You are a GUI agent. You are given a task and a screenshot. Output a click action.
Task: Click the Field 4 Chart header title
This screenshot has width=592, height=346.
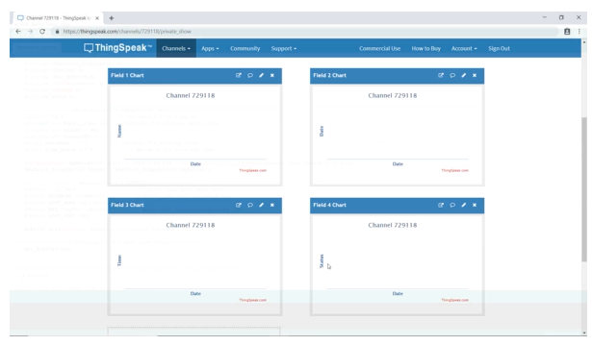tap(329, 205)
